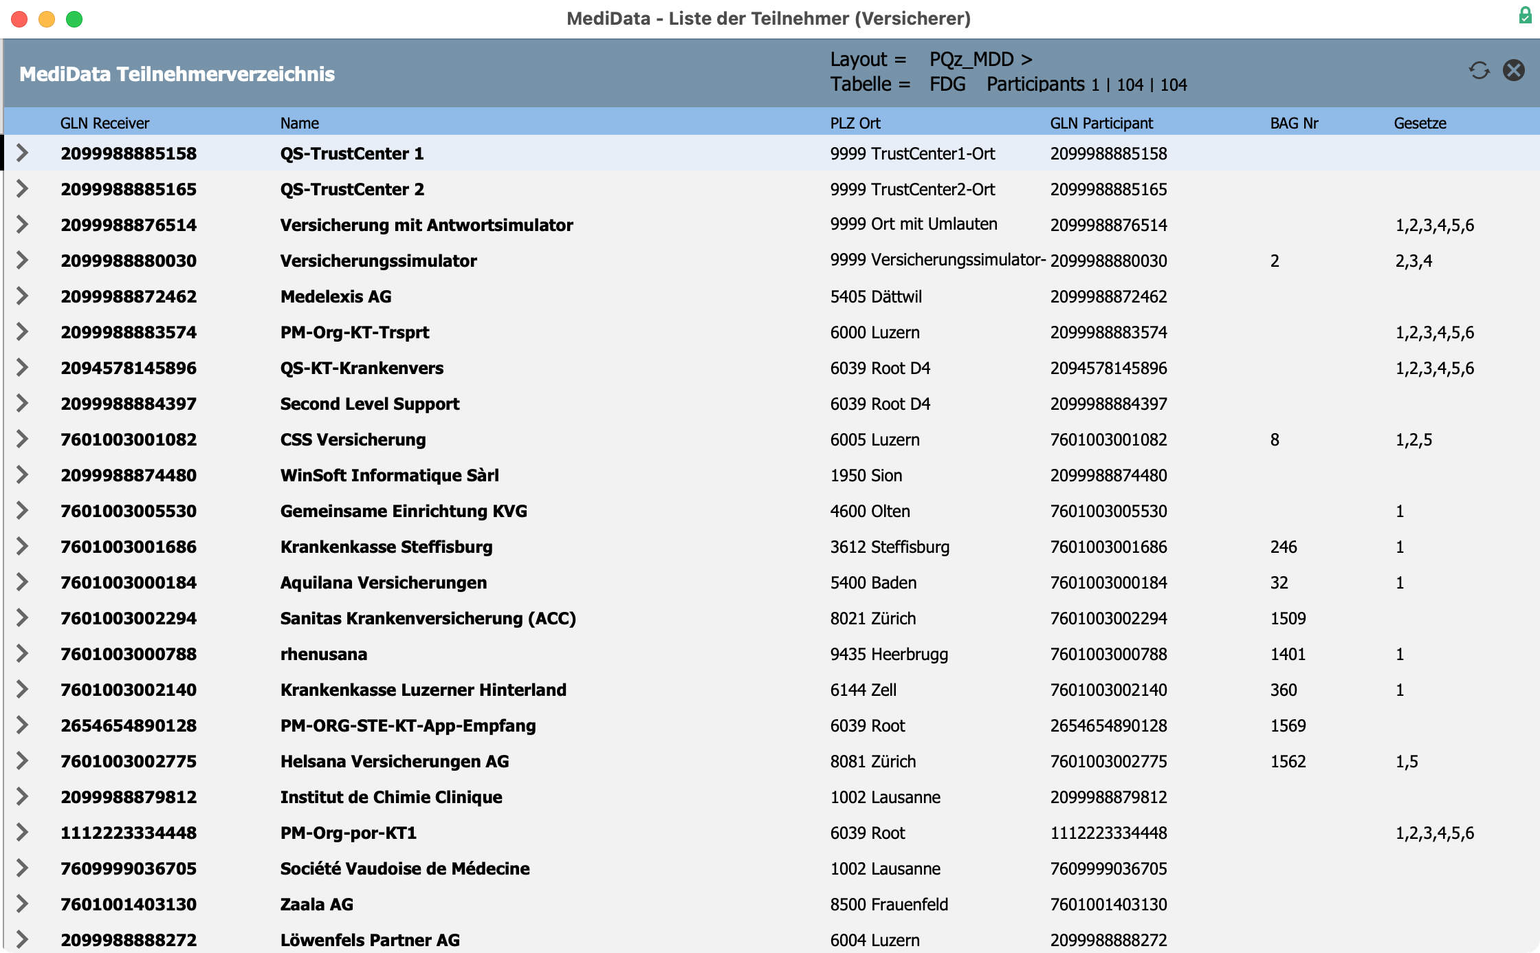Click the green lock icon in title bar
The image size is (1540, 953).
pos(1525,15)
